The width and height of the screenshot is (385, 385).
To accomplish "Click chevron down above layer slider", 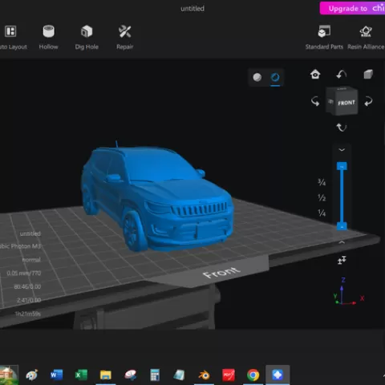I will (x=342, y=150).
